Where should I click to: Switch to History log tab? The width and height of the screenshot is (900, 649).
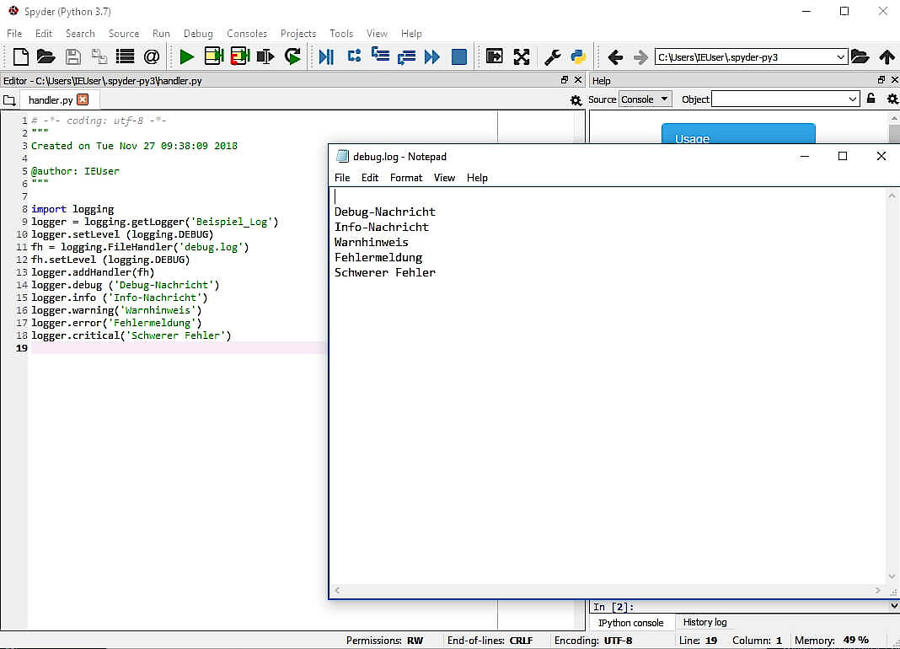coord(704,622)
